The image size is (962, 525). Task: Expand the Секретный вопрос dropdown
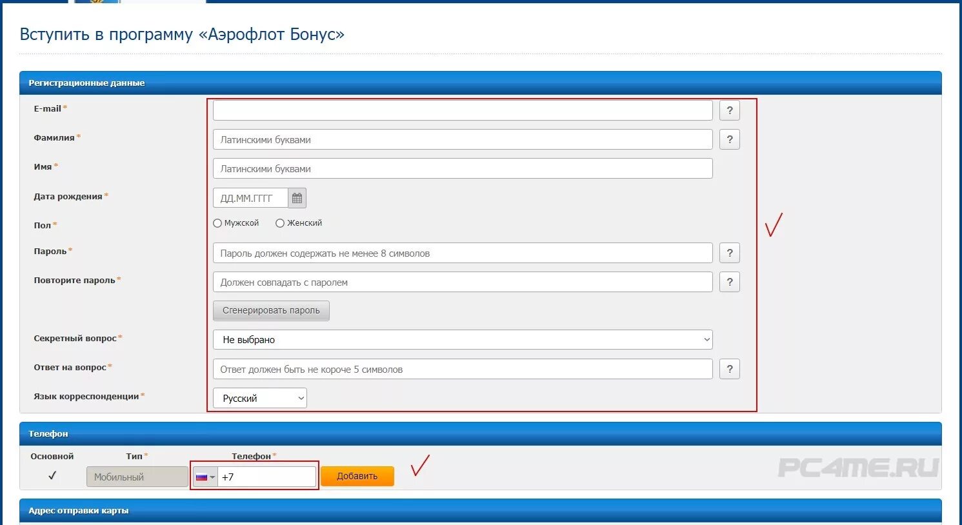tap(463, 339)
